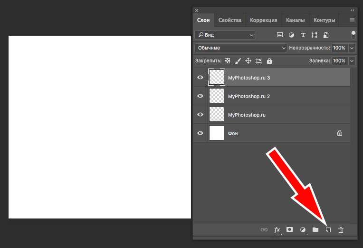Filter layers by type using the T icon
The image size is (363, 248).
[303, 35]
